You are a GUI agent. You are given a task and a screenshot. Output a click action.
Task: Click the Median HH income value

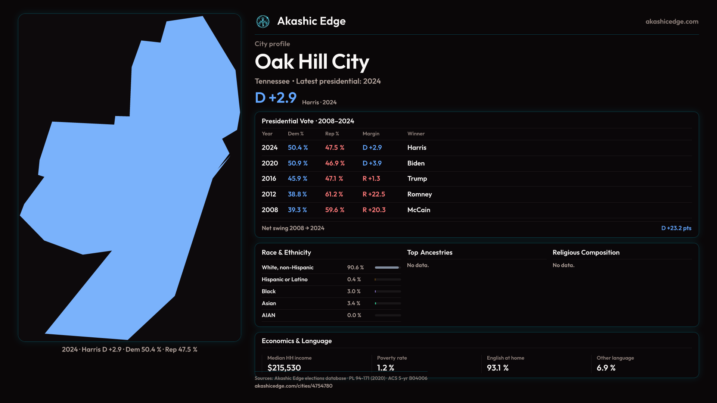point(284,368)
